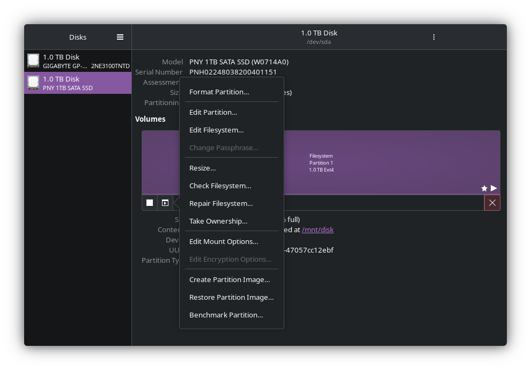Screen dimensions: 531x370
Task: Click Take Ownership in the menu
Action: (218, 221)
